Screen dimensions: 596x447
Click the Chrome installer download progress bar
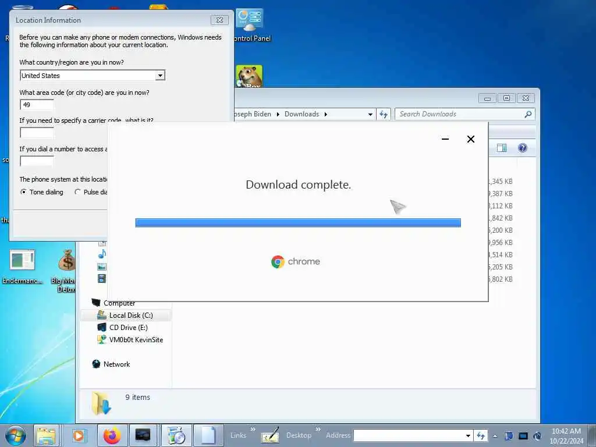(298, 222)
